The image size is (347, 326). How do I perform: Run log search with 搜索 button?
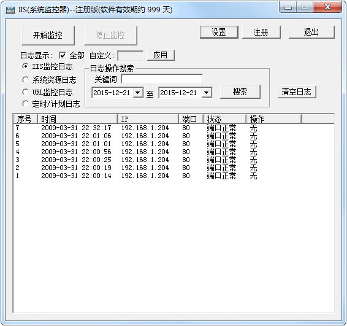click(240, 91)
